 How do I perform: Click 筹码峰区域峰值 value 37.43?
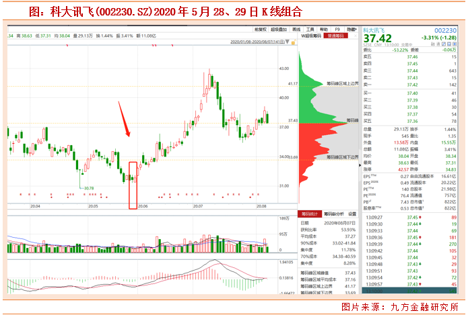point(350,273)
